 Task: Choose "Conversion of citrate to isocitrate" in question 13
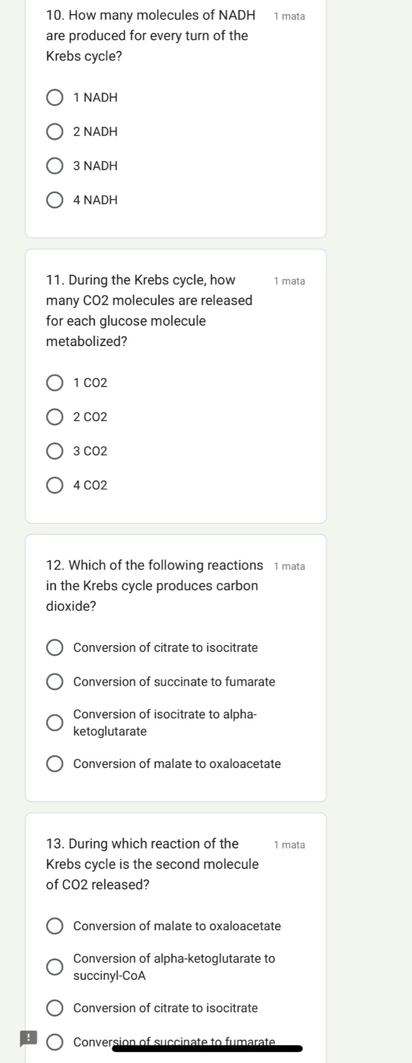54,1008
